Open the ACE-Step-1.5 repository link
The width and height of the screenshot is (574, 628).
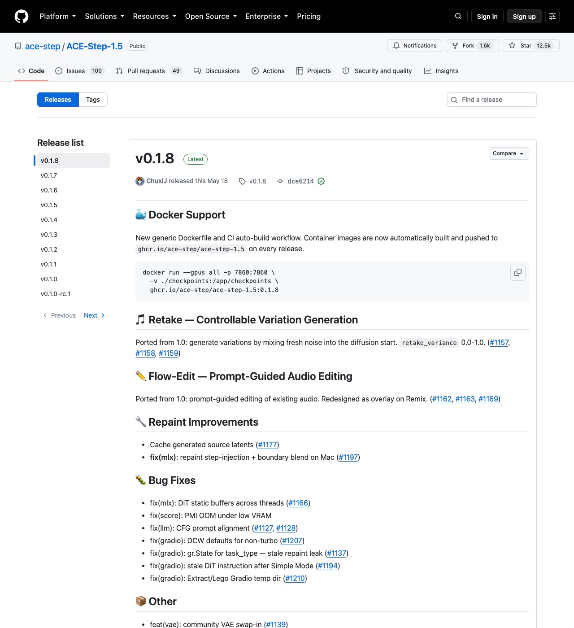95,46
